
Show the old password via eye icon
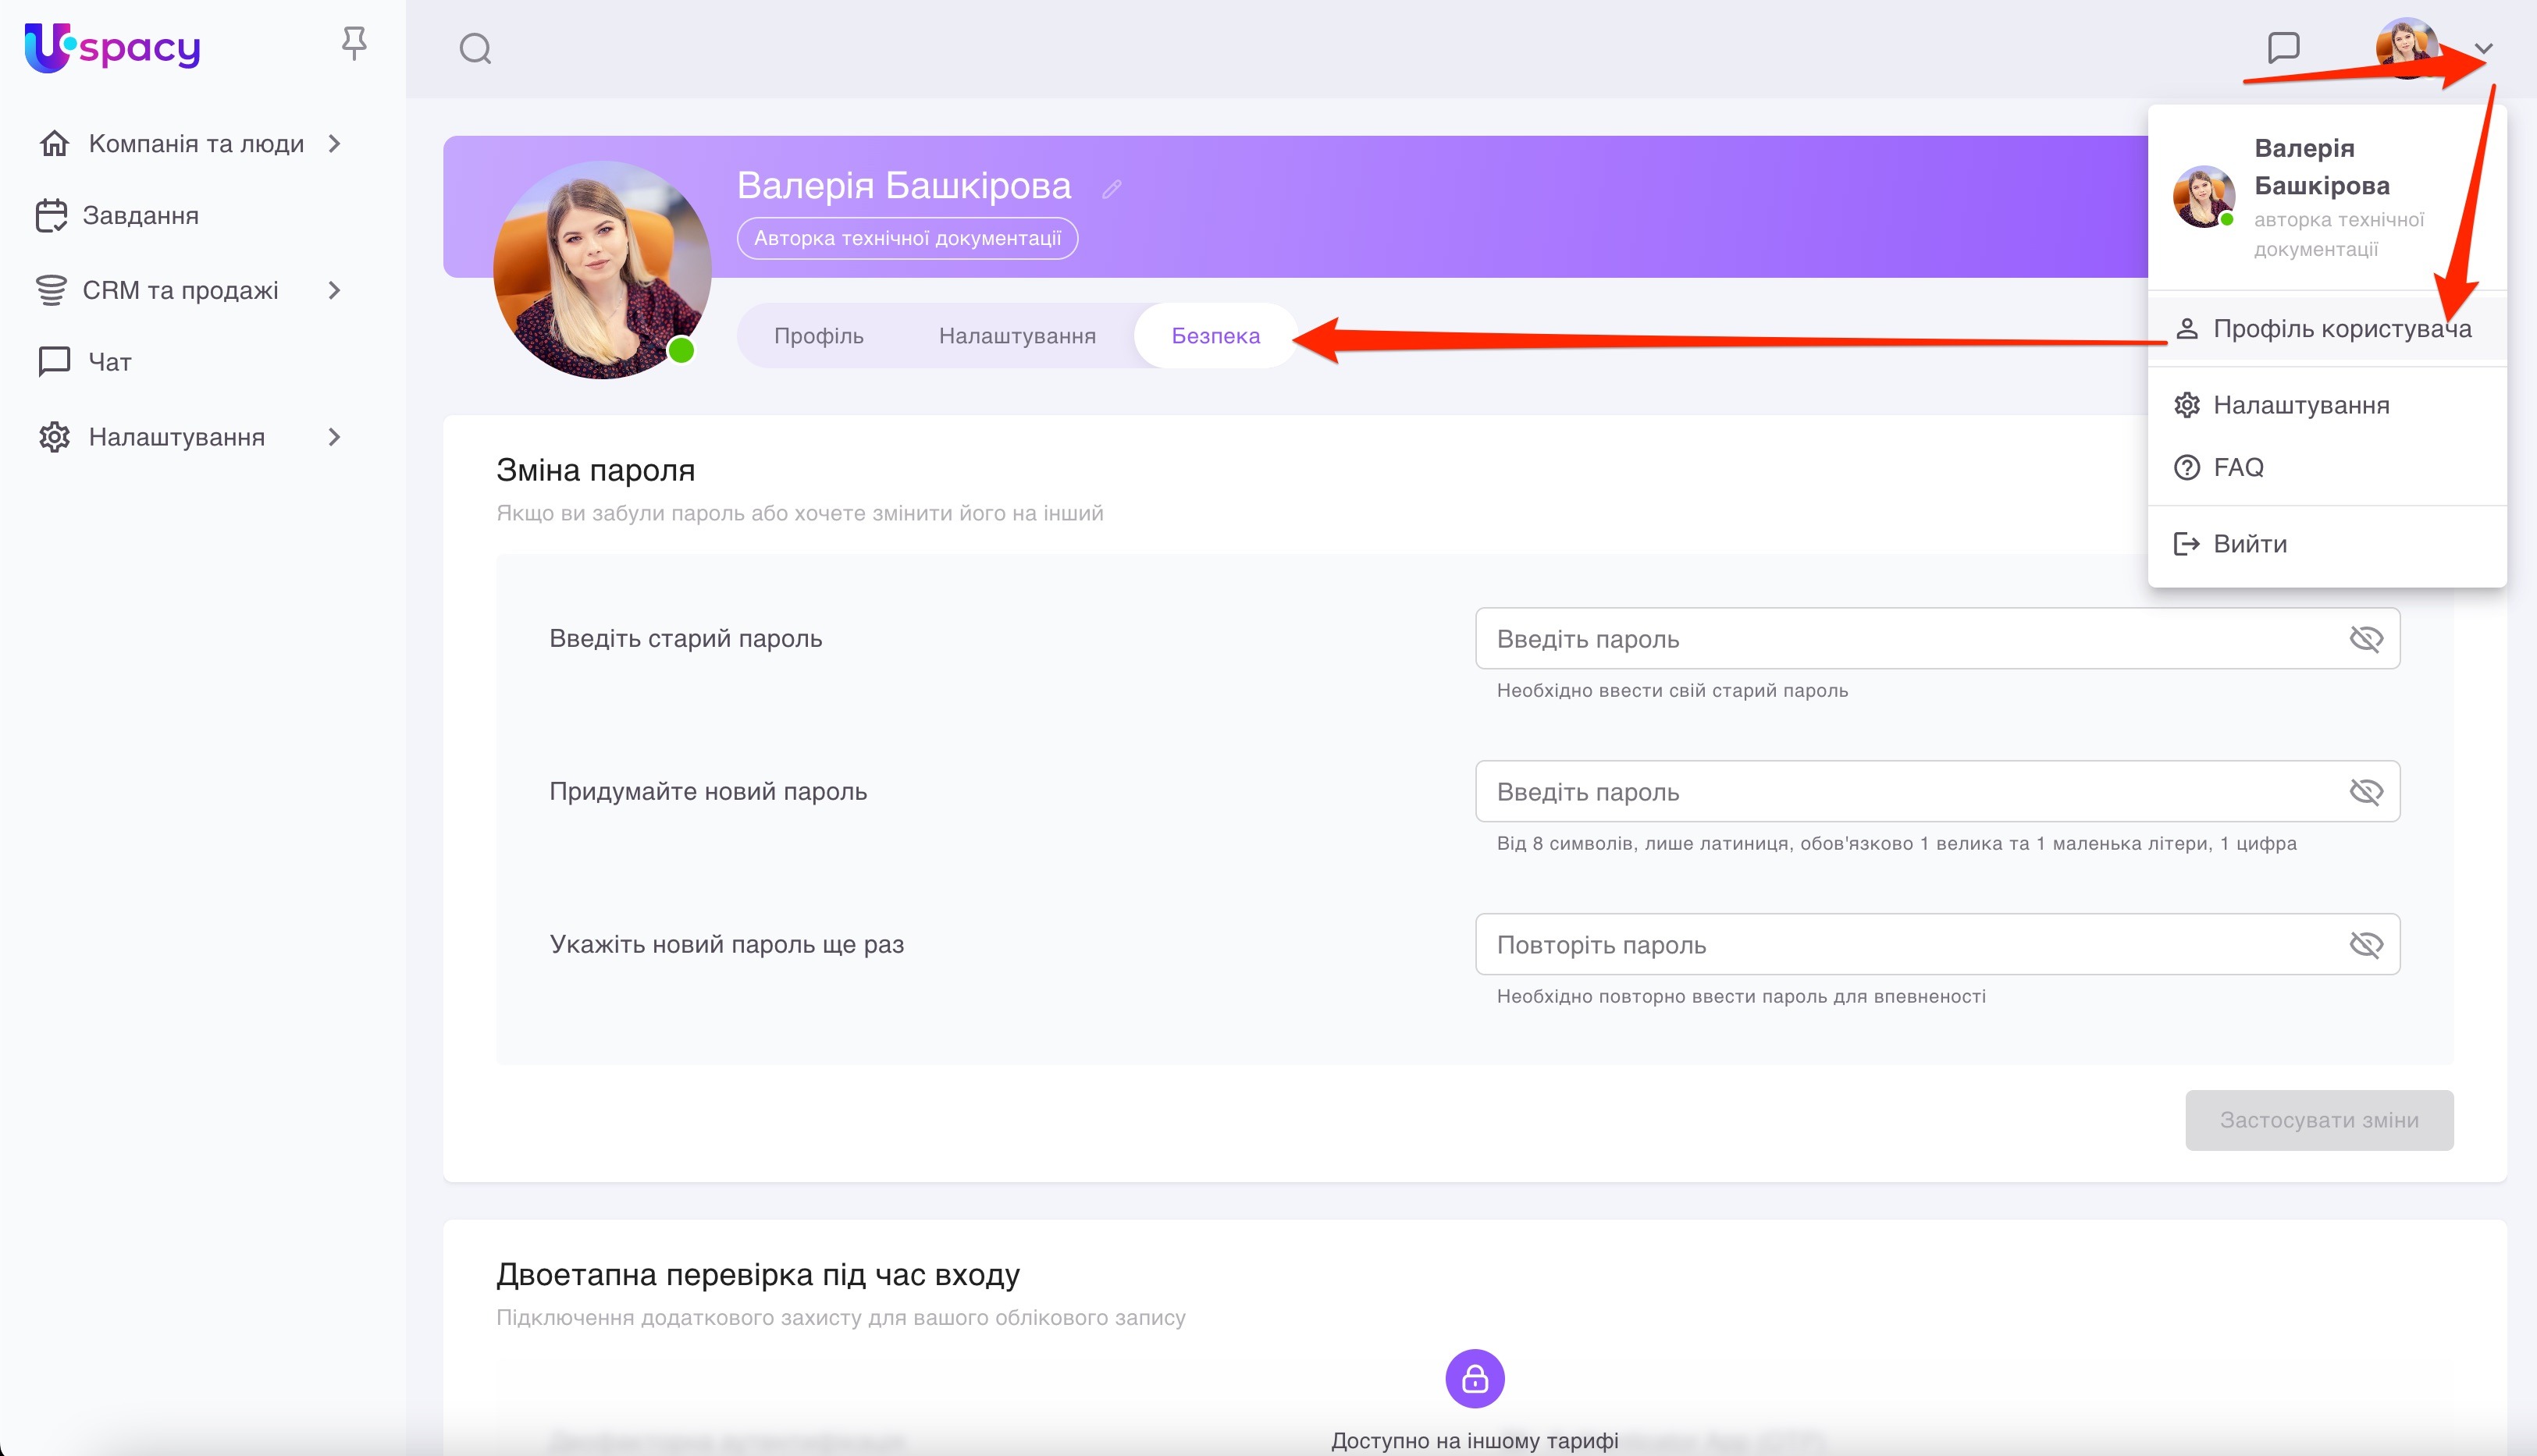coord(2366,639)
